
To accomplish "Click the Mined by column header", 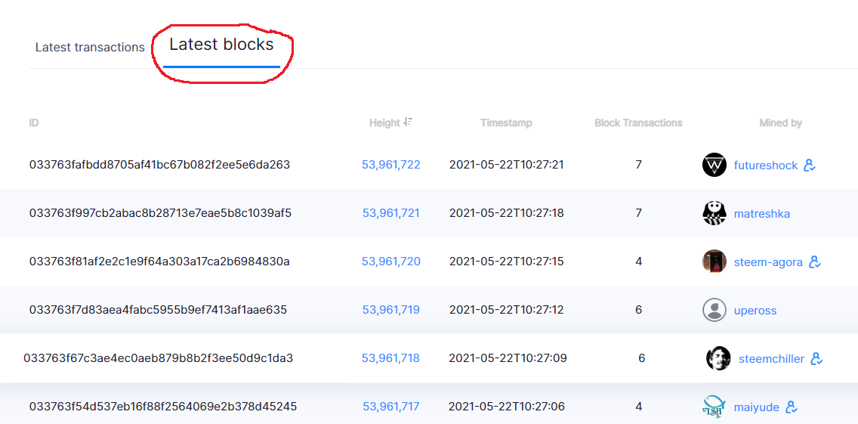I will click(780, 123).
